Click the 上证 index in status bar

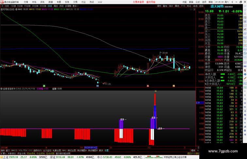[6, 157]
